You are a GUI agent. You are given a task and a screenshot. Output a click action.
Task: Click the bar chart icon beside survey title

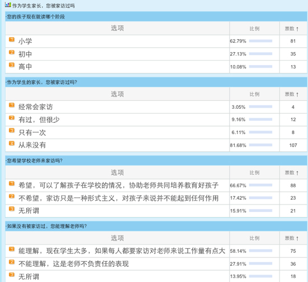pos(8,4)
